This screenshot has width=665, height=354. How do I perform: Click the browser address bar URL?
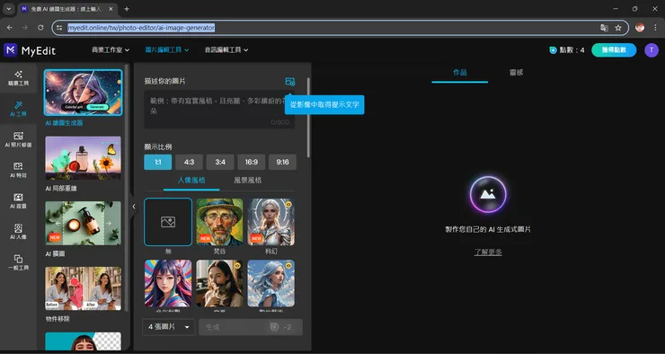pyautogui.click(x=141, y=28)
